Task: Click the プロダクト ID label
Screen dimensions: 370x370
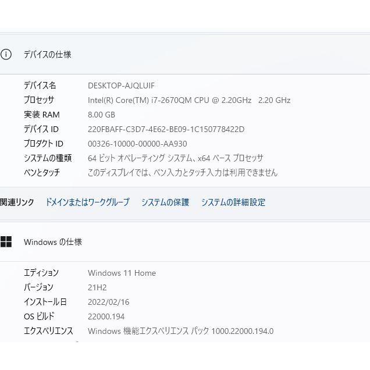Action: click(x=44, y=144)
